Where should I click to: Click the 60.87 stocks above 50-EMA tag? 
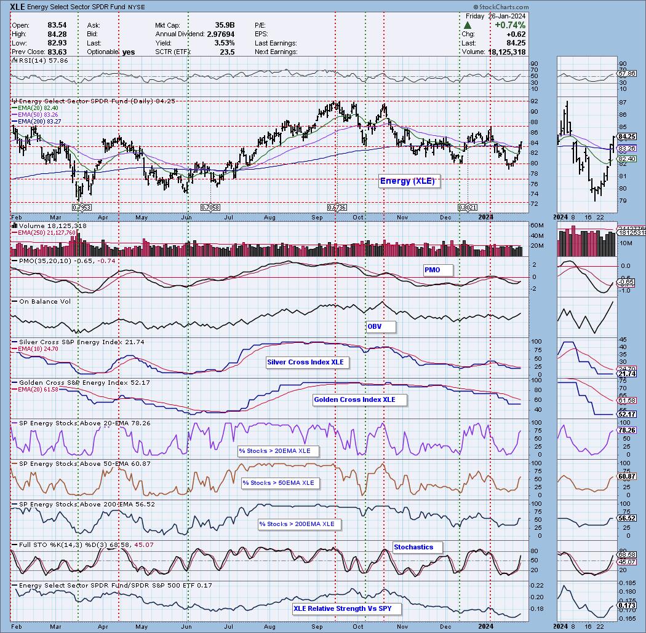[627, 476]
